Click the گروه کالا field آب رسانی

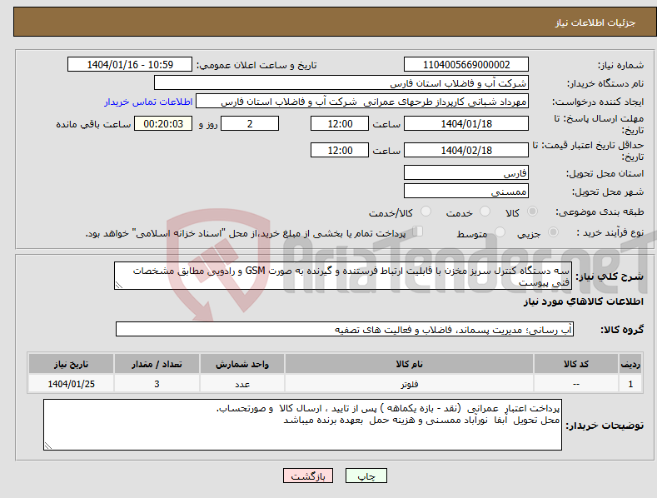point(345,329)
